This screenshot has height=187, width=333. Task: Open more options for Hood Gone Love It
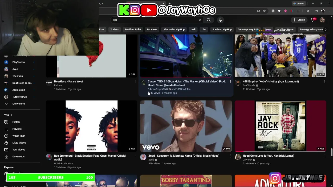point(325,156)
